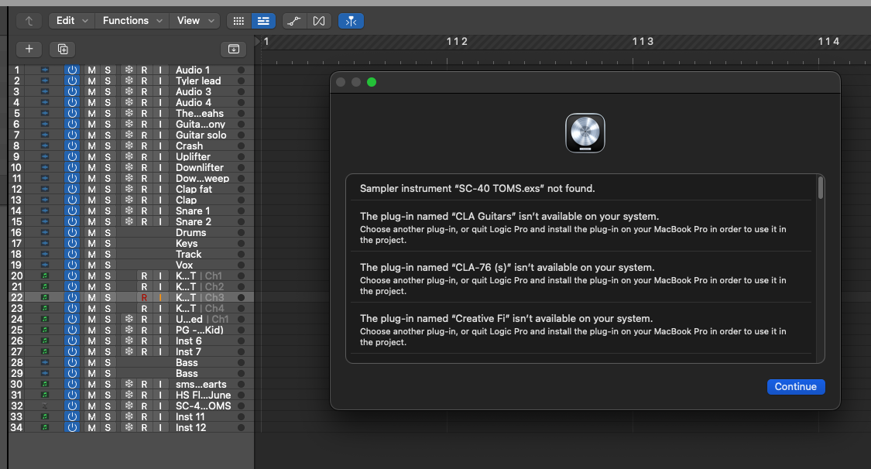Freeze the Crash track
Viewport: 871px width, 469px height.
(129, 146)
